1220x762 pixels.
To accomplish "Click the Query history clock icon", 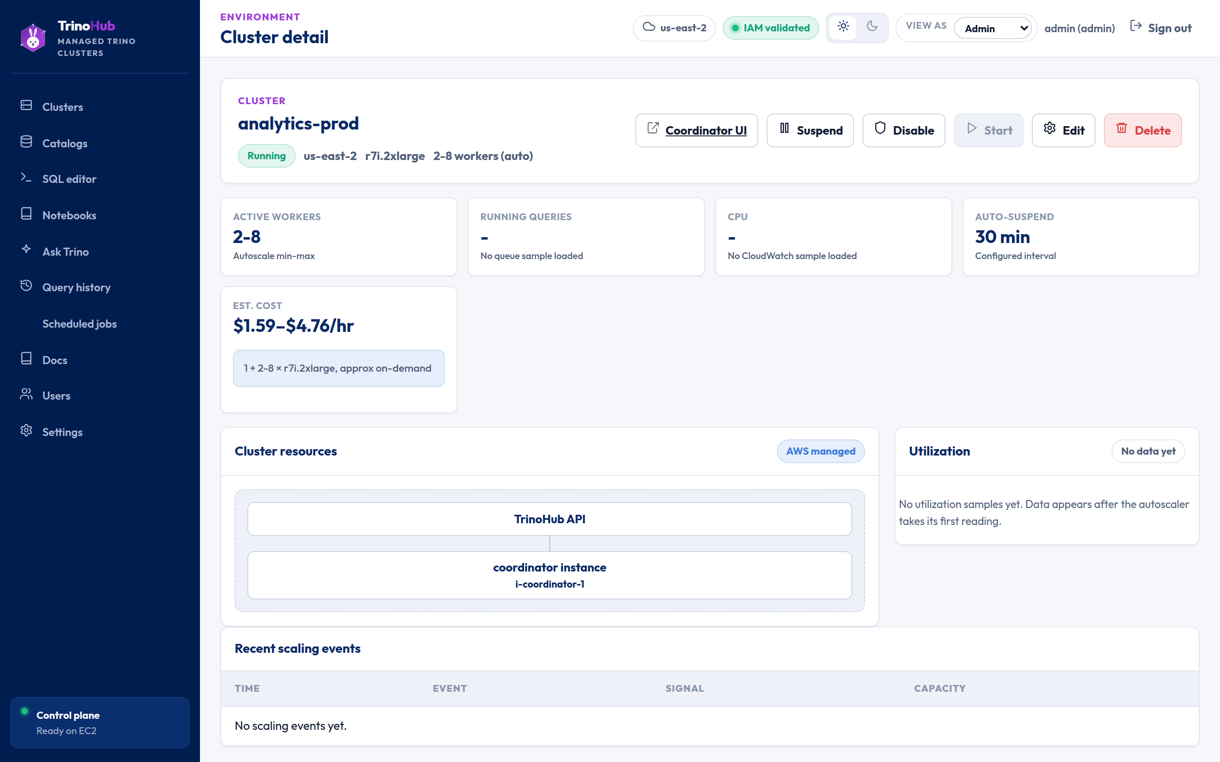I will tap(26, 286).
